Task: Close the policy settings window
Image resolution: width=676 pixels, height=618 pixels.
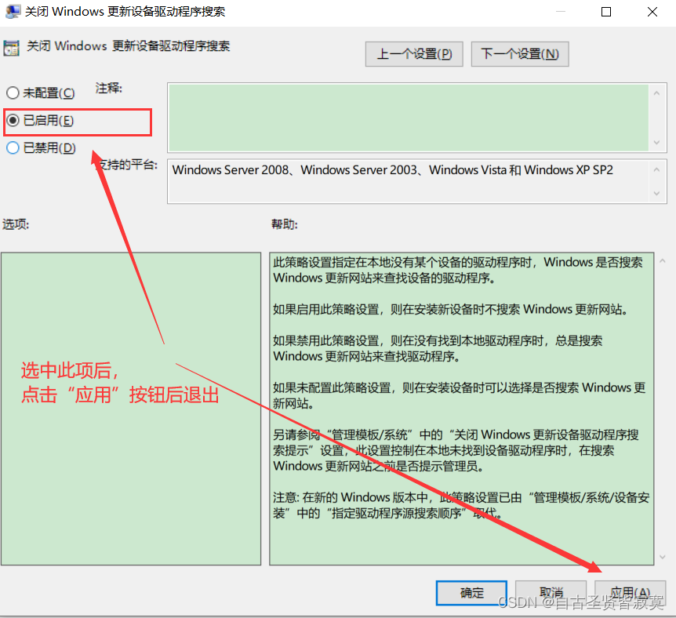Action: 652,12
